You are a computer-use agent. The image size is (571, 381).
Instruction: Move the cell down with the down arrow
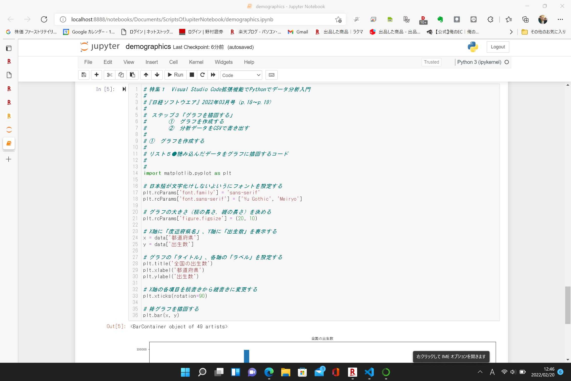coord(157,75)
